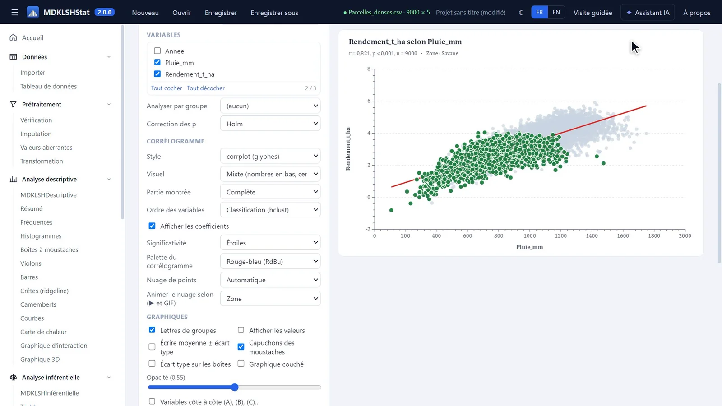The image size is (722, 406).
Task: Toggle Capuchons des moustaches checkbox
Action: (241, 347)
